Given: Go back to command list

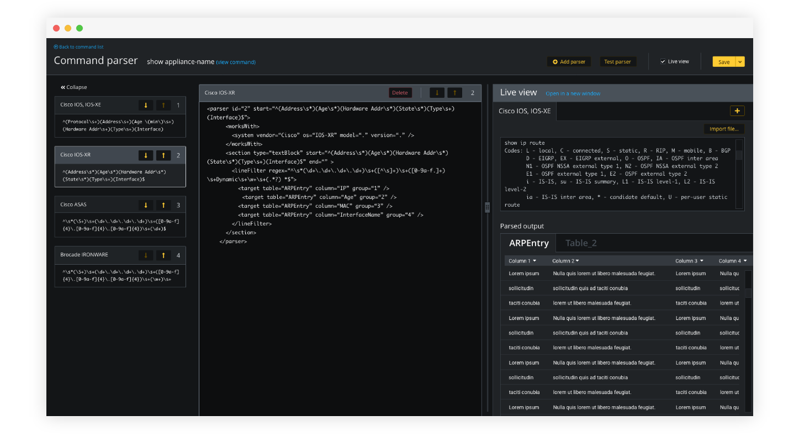Looking at the screenshot, I should [x=78, y=47].
